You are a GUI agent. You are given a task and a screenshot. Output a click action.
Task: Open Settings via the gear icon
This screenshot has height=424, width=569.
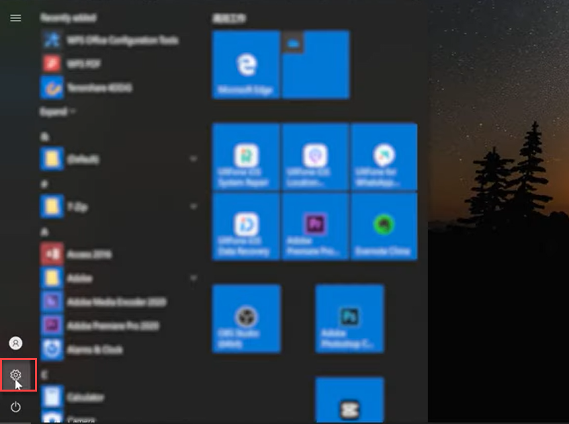(16, 374)
